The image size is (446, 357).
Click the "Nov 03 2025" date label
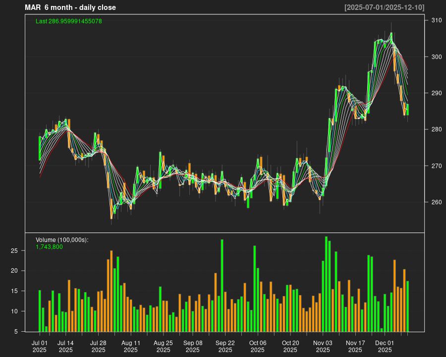pyautogui.click(x=323, y=346)
